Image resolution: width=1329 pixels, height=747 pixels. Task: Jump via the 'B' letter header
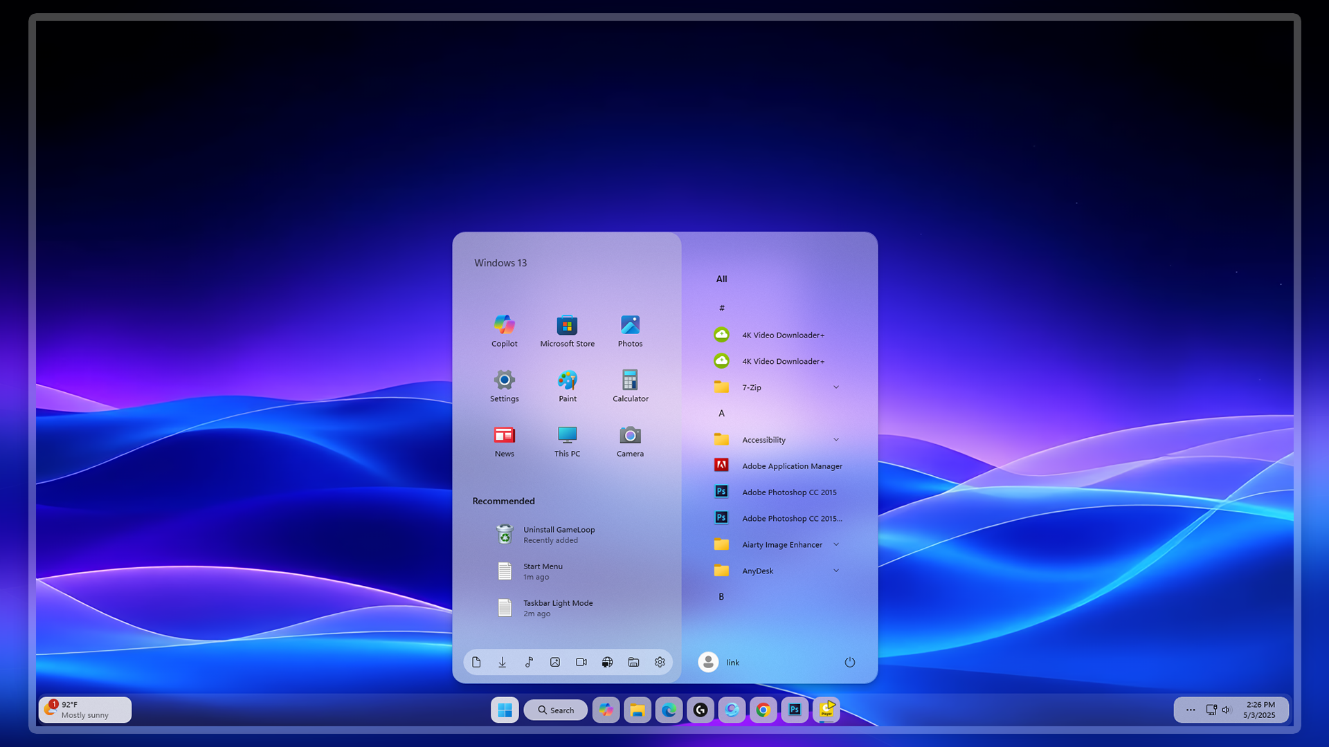click(x=721, y=596)
